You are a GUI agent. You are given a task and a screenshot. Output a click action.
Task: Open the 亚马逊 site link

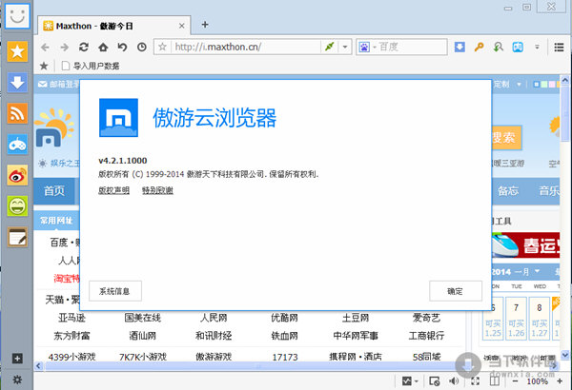(x=71, y=318)
